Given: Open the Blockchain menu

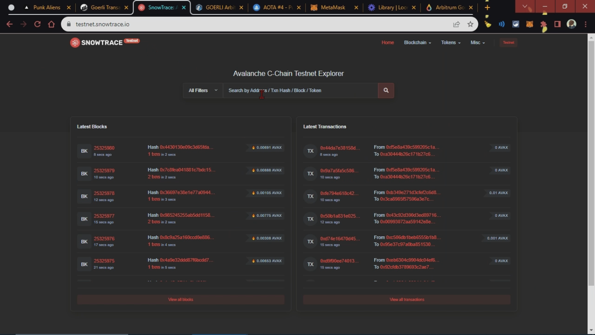Looking at the screenshot, I should tap(417, 42).
